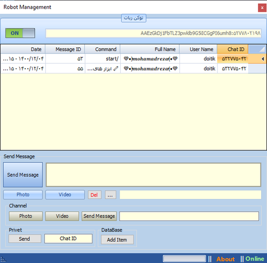Click the Channel text input field
The height and width of the screenshot is (263, 267).
coord(189,216)
